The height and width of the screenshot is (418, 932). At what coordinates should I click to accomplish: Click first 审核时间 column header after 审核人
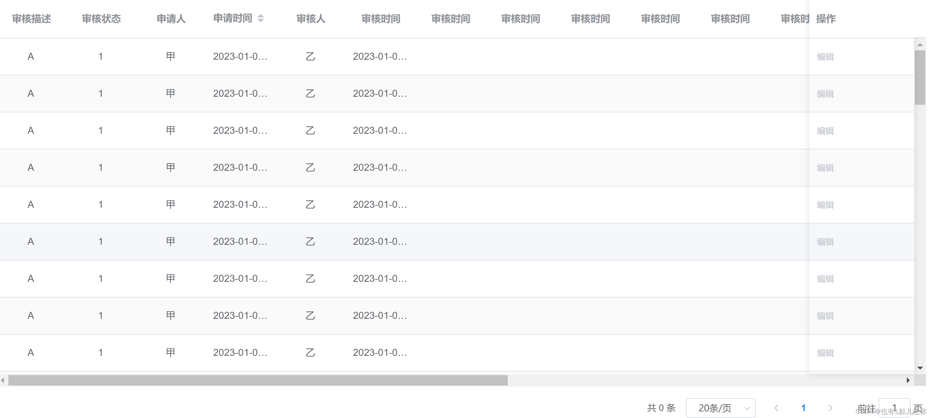click(381, 19)
